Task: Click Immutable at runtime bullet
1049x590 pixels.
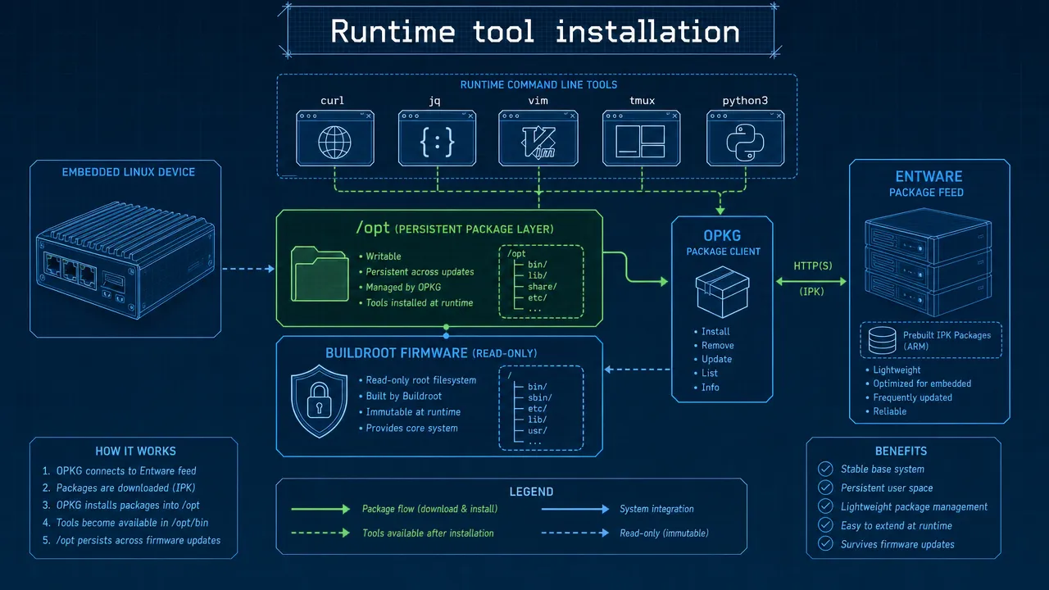Action: click(413, 412)
